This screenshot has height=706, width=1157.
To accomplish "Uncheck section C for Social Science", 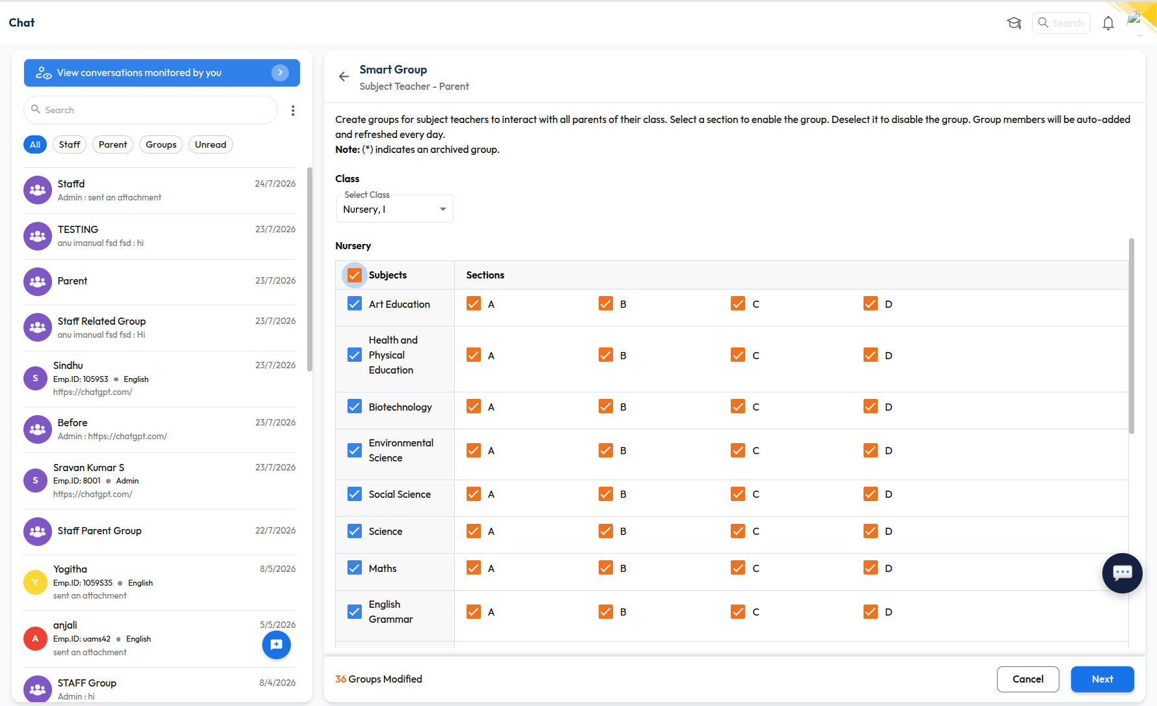I will pos(738,494).
